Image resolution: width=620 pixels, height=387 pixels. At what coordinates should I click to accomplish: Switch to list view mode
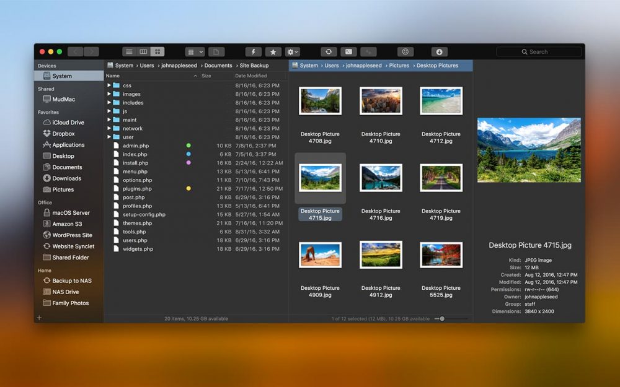click(128, 51)
